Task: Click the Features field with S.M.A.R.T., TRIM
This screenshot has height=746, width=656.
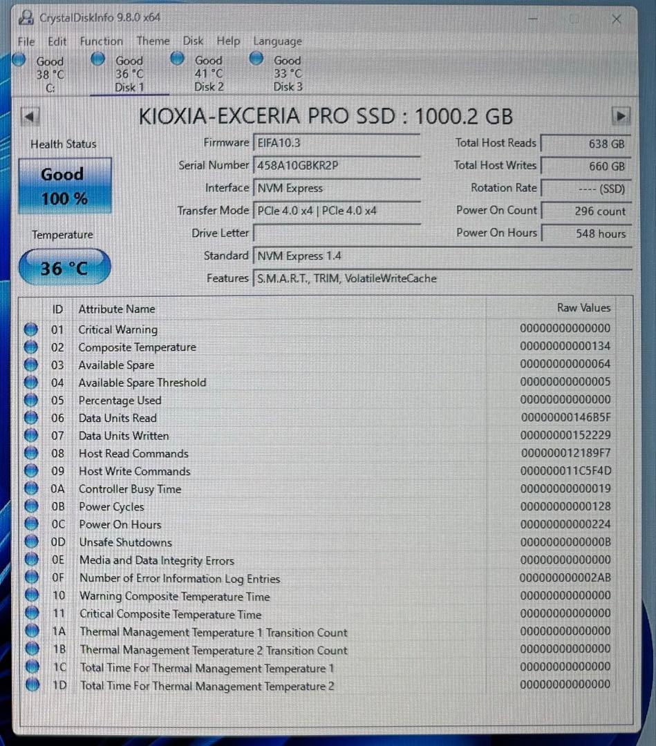Action: coord(442,278)
